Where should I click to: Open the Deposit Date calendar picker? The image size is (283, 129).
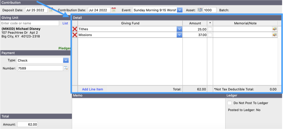pos(51,10)
